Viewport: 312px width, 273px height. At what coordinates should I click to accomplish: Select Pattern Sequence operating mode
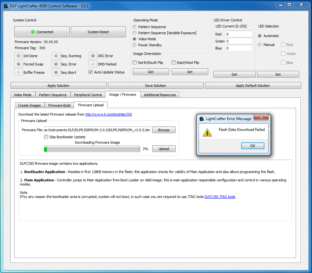(x=134, y=27)
